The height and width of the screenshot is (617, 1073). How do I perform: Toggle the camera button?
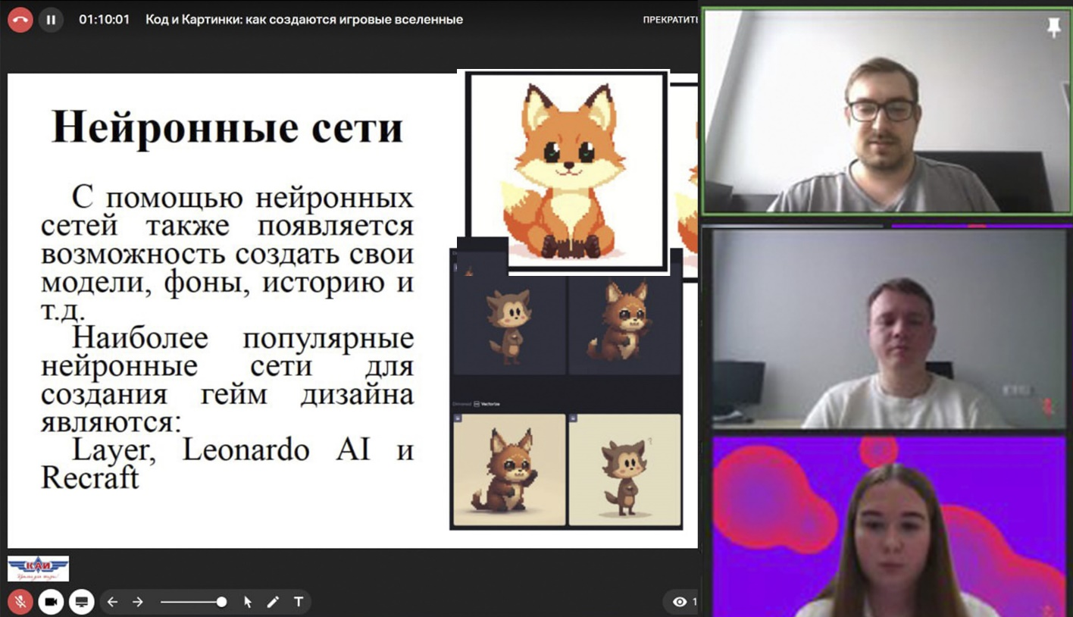point(51,602)
